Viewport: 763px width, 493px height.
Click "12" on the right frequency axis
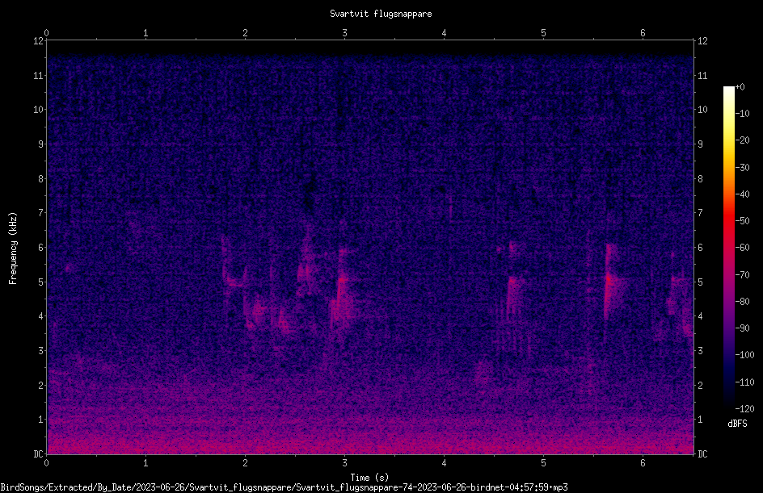click(702, 41)
